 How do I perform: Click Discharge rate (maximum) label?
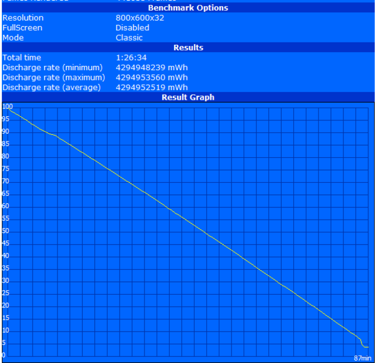pos(54,77)
